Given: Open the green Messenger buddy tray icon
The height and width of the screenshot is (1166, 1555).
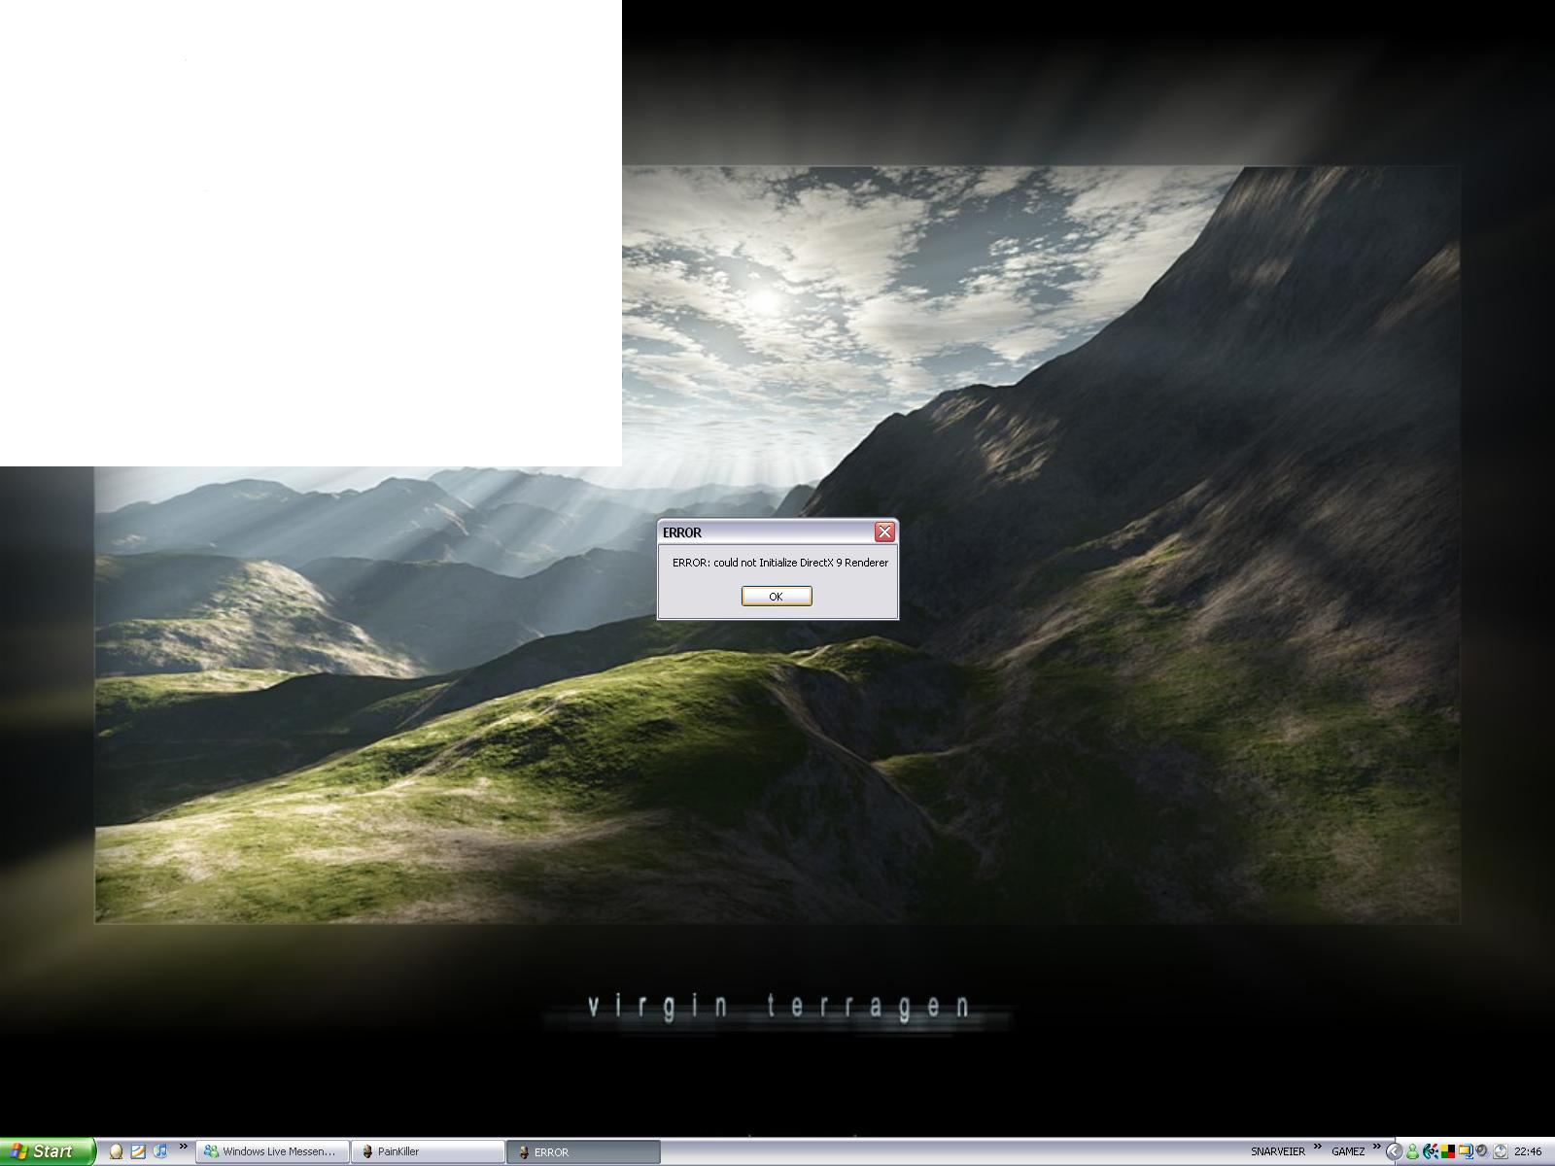Looking at the screenshot, I should coord(1412,1151).
